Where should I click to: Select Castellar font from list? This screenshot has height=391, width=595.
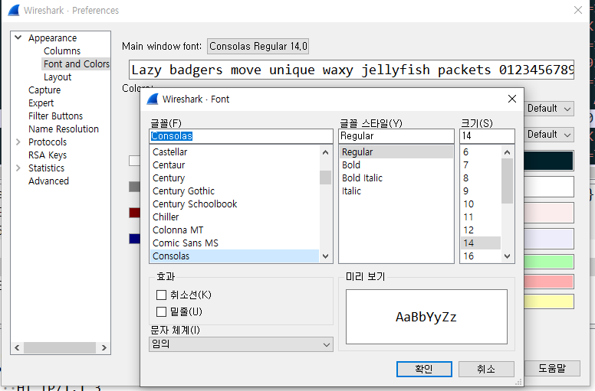coord(235,152)
